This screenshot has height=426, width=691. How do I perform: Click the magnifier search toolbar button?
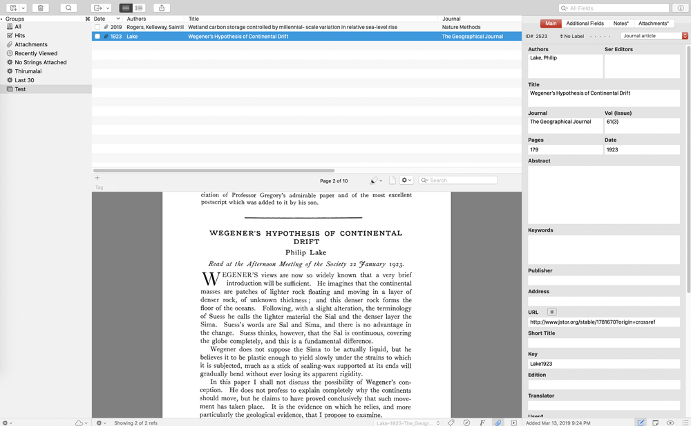point(68,8)
